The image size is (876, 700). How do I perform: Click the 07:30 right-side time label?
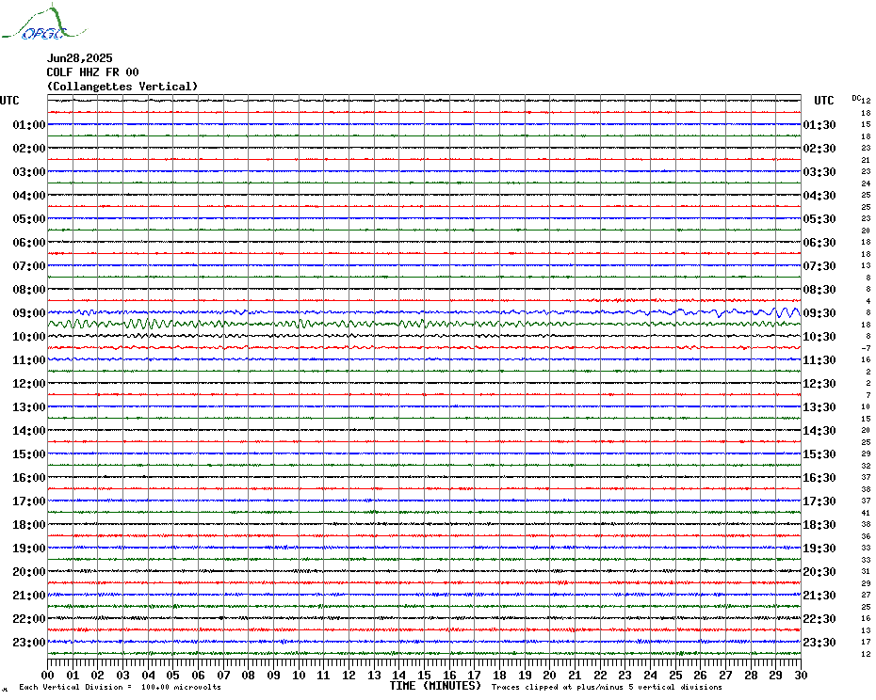click(819, 265)
